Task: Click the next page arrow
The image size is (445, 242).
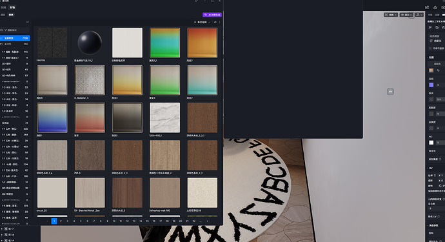Action: (207, 221)
